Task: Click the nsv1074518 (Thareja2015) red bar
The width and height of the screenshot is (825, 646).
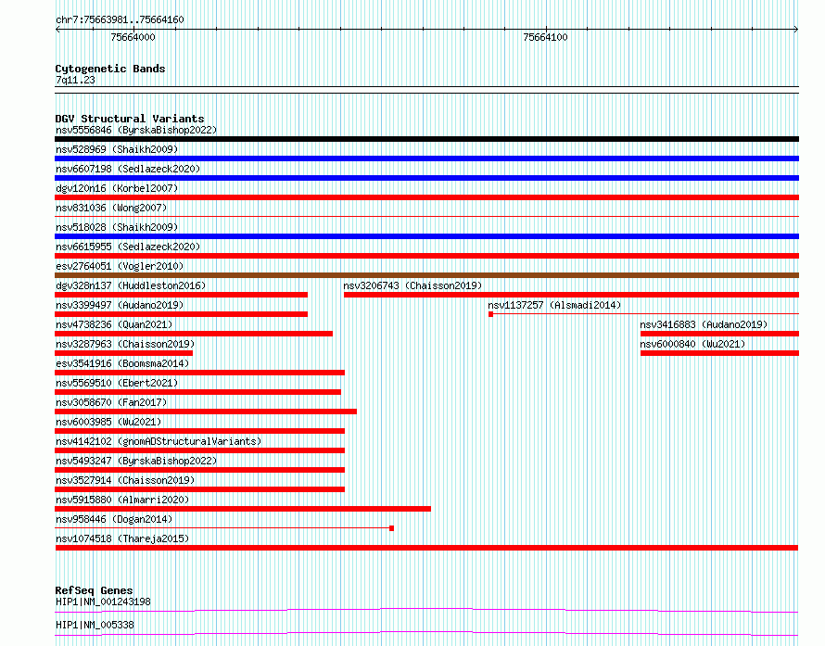Action: 426,548
